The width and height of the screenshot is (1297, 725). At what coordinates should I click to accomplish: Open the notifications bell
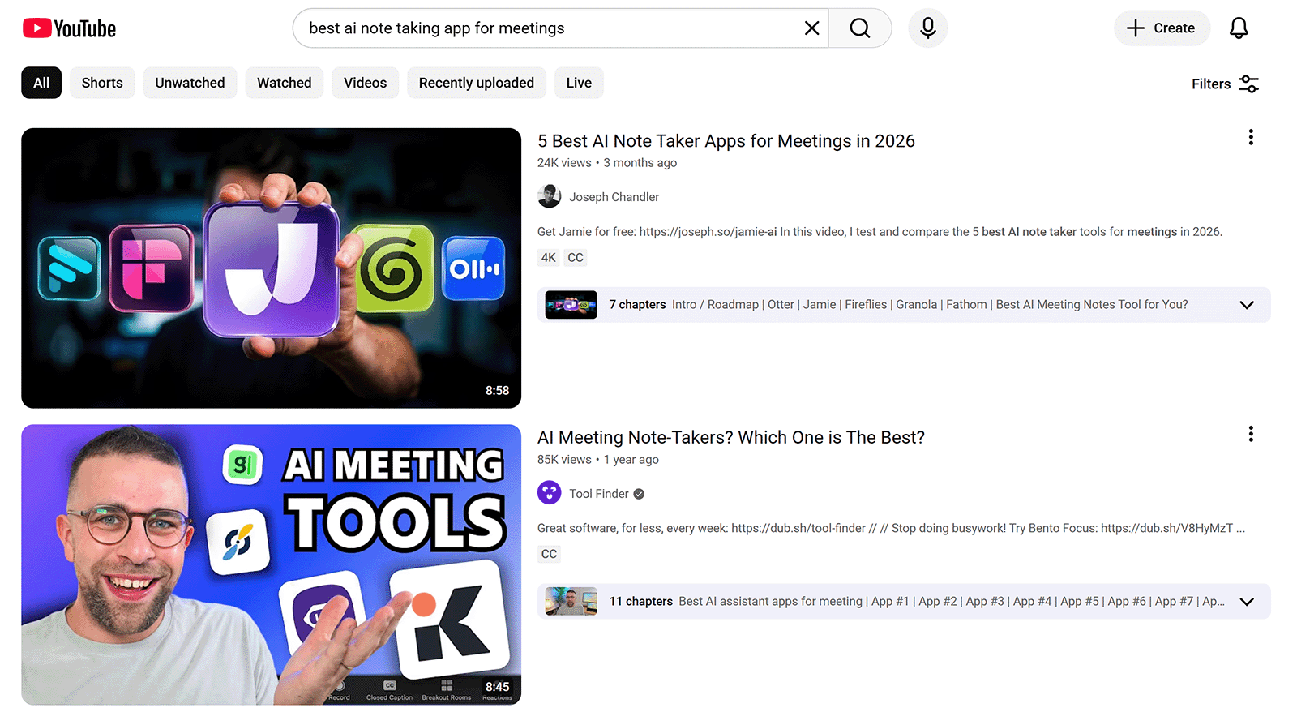coord(1239,28)
